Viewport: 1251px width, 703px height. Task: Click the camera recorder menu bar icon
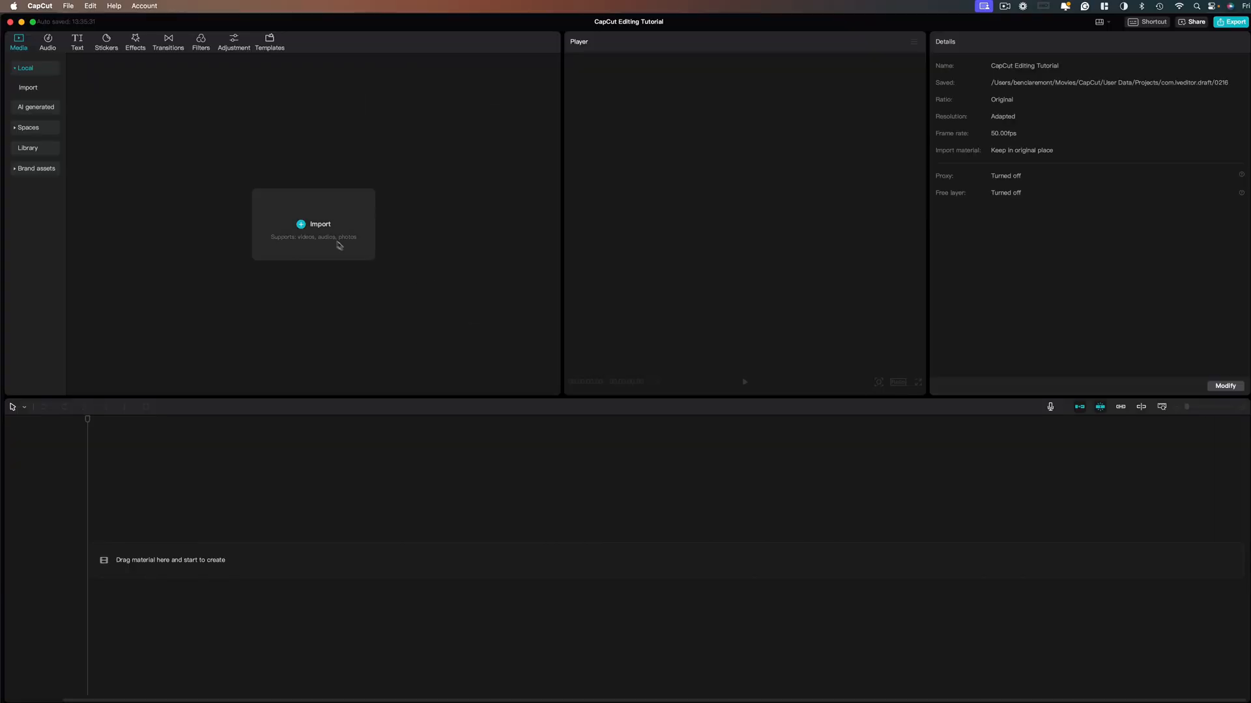pyautogui.click(x=1005, y=6)
